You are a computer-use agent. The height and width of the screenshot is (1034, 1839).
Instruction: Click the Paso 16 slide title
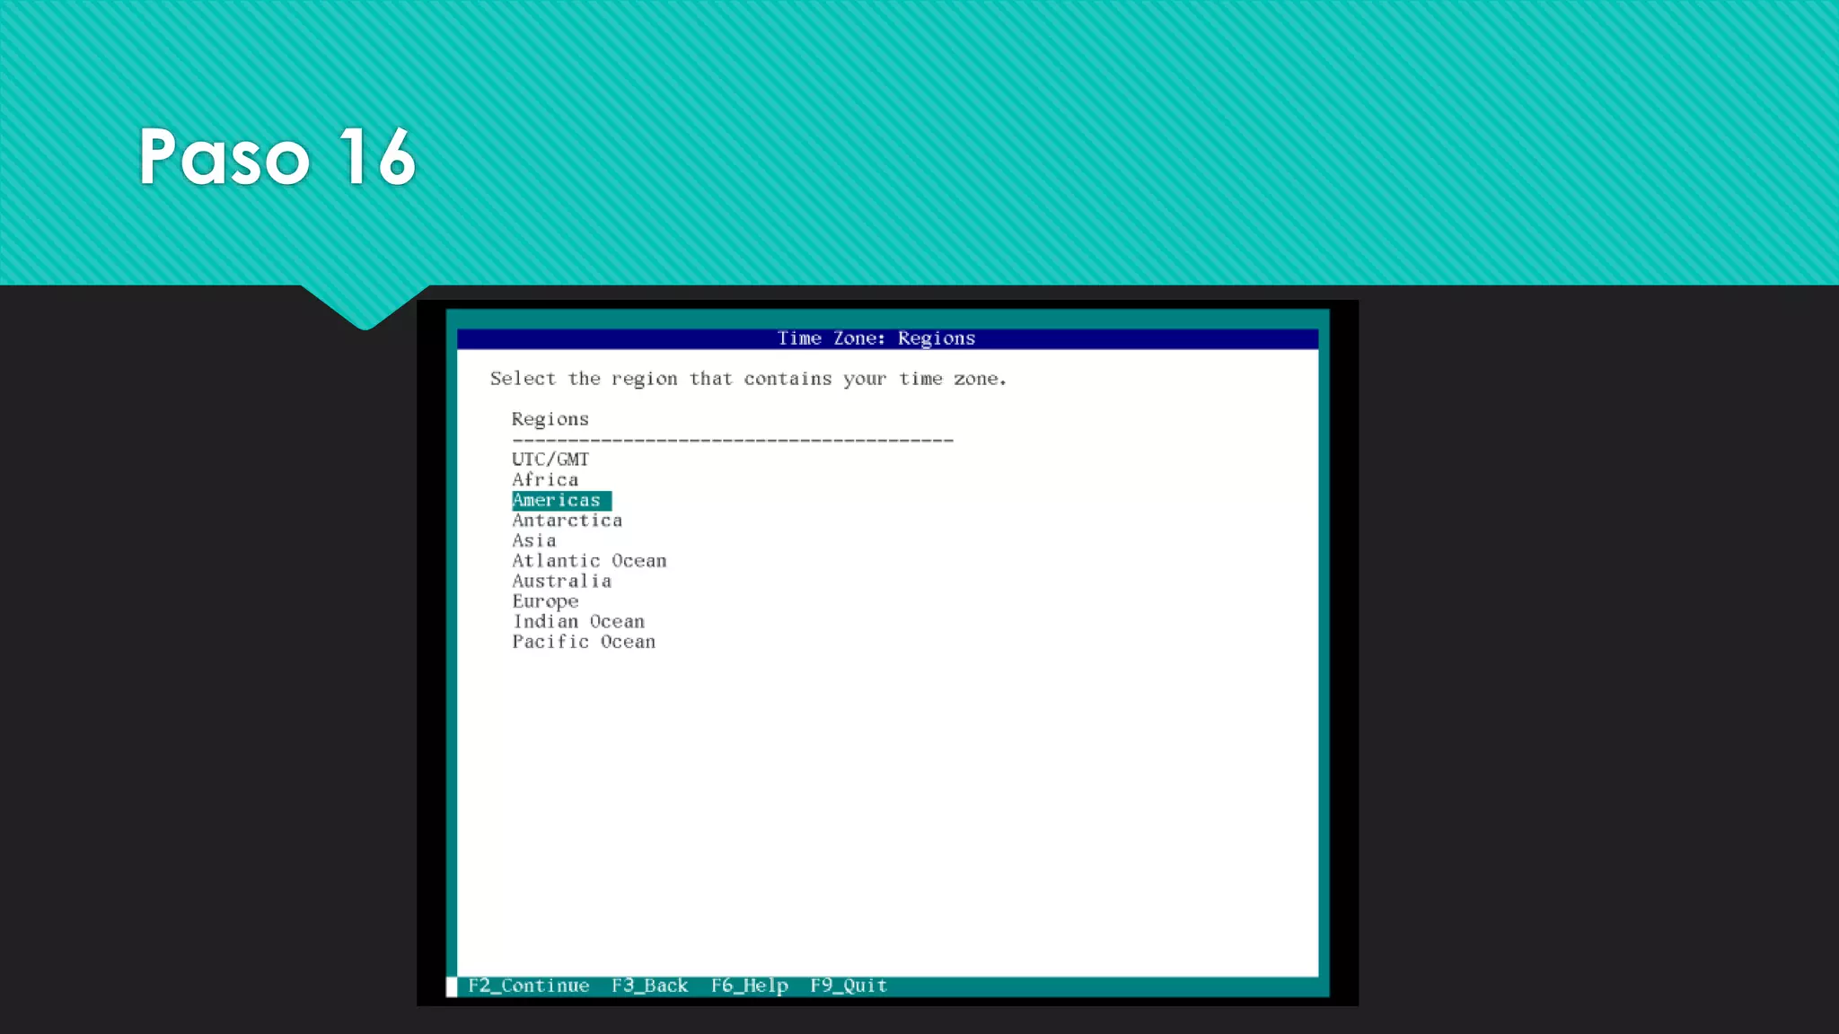(277, 157)
